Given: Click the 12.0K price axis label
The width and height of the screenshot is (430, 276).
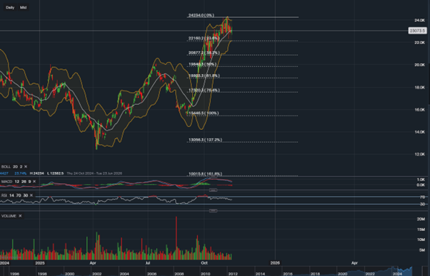Looking at the screenshot, I should pyautogui.click(x=419, y=154).
